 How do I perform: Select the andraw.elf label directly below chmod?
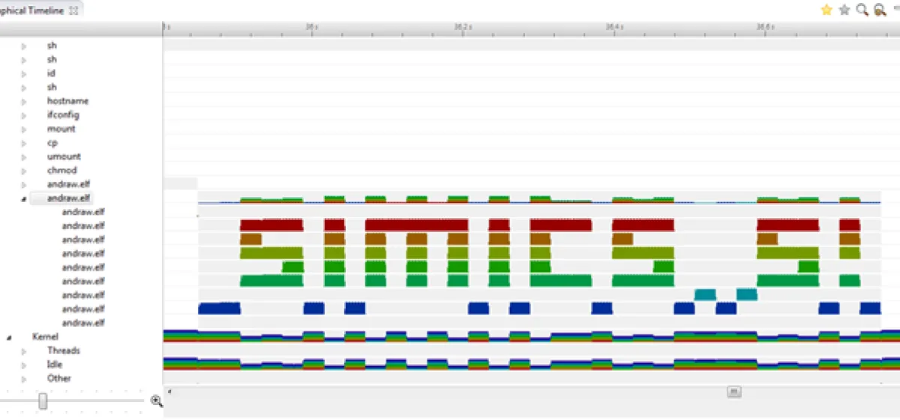[x=68, y=184]
